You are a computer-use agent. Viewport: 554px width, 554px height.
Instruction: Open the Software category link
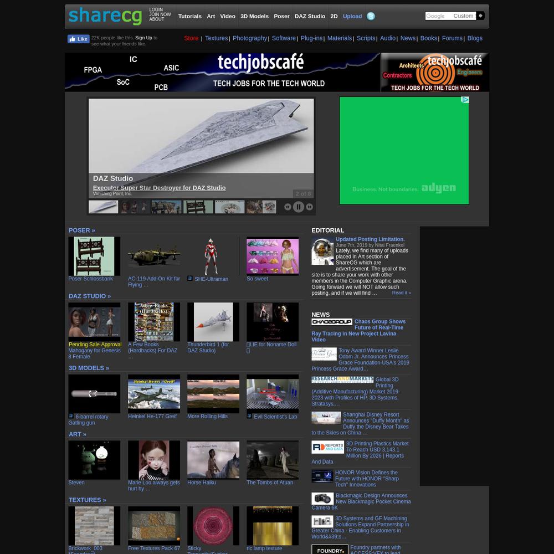tap(284, 38)
